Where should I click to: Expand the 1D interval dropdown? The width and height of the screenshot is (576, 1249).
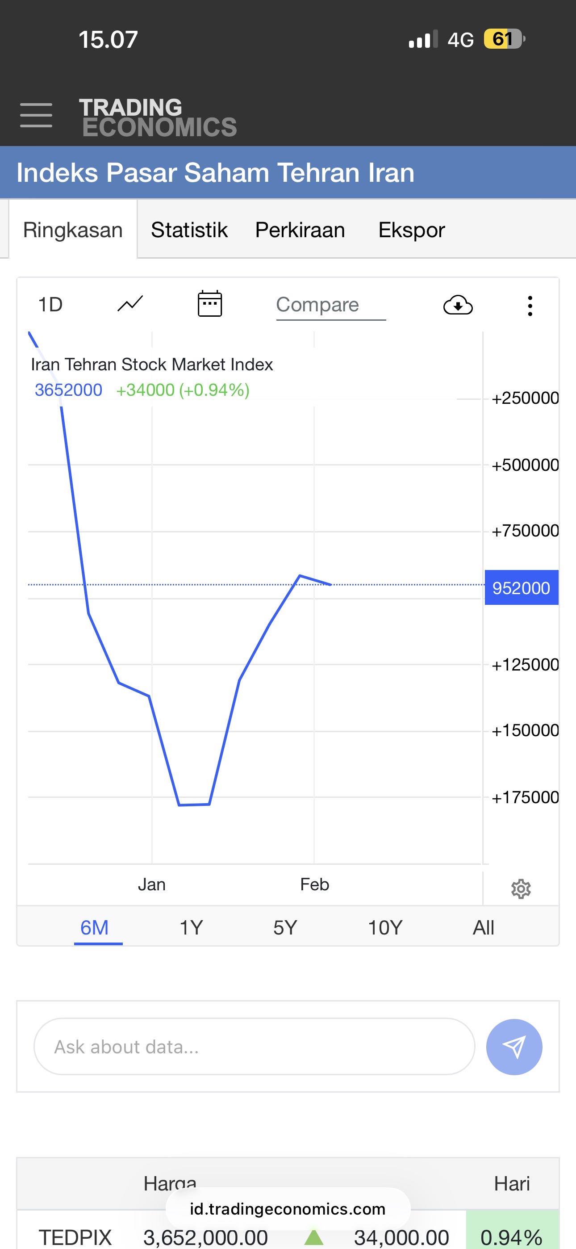click(50, 305)
